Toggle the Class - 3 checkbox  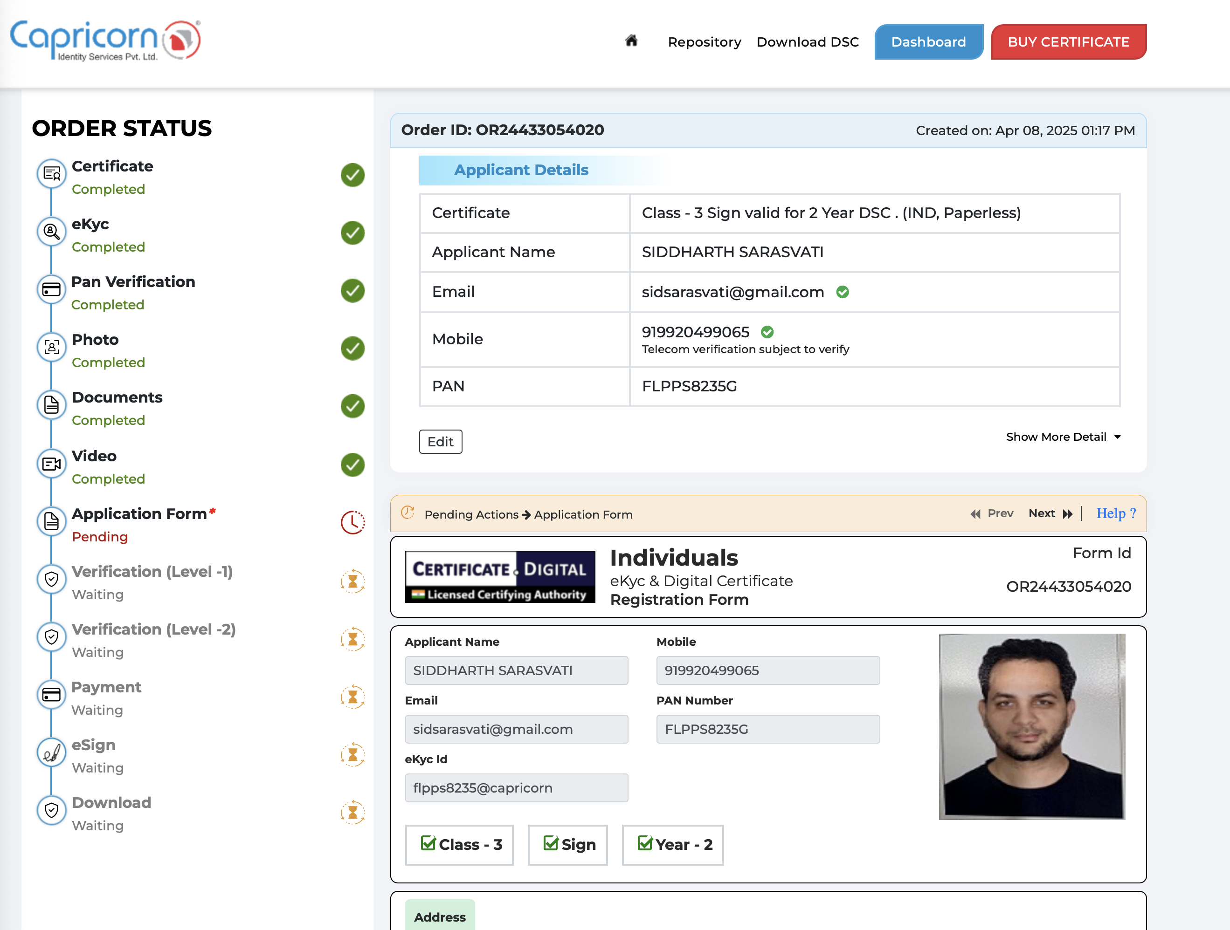pyautogui.click(x=428, y=843)
